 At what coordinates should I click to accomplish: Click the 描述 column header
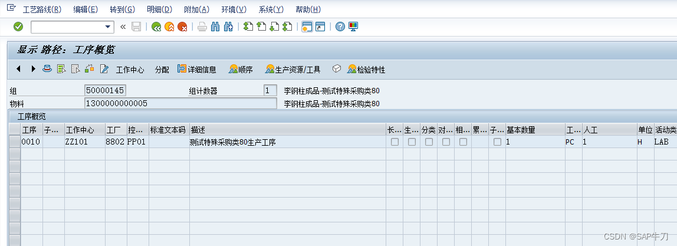pos(288,129)
